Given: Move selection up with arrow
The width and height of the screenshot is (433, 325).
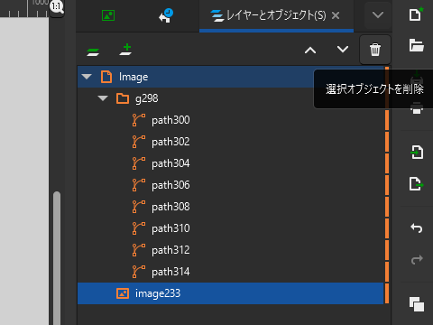Looking at the screenshot, I should click(x=310, y=50).
